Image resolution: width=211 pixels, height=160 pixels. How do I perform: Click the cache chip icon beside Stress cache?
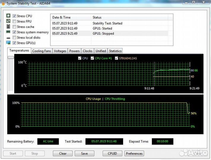point(8,27)
